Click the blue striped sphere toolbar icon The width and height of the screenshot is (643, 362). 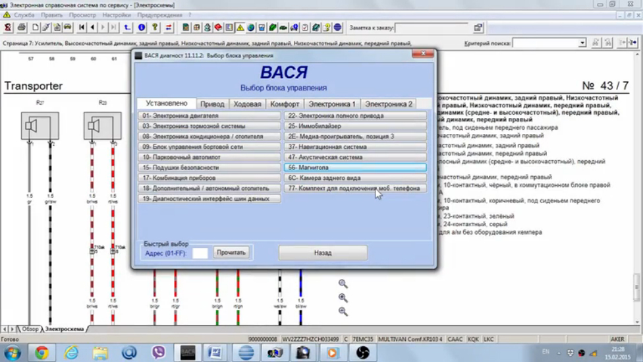click(337, 28)
